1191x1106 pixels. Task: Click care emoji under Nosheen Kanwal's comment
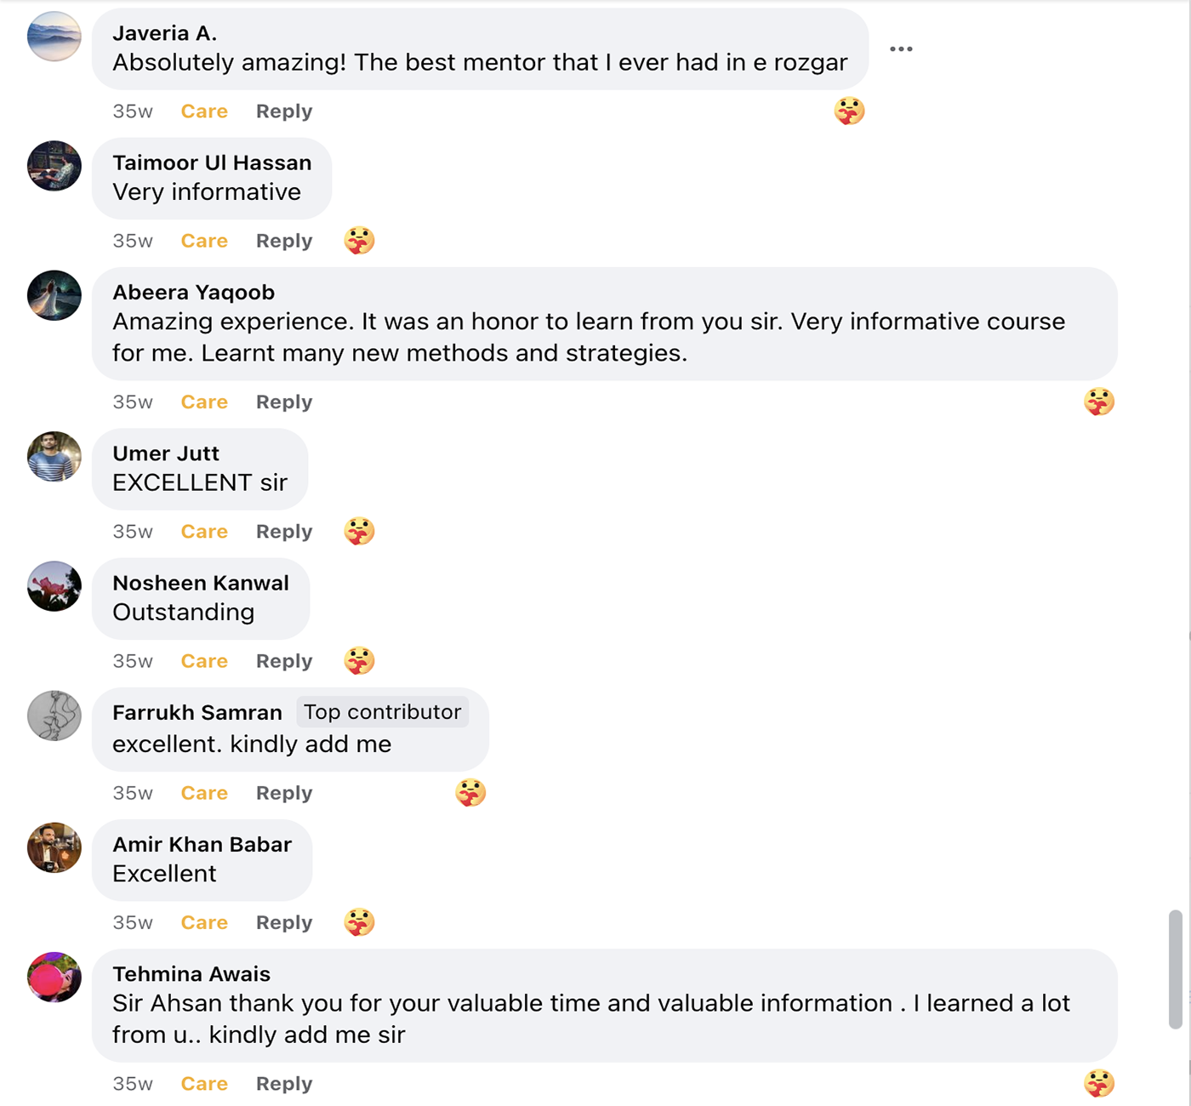359,661
